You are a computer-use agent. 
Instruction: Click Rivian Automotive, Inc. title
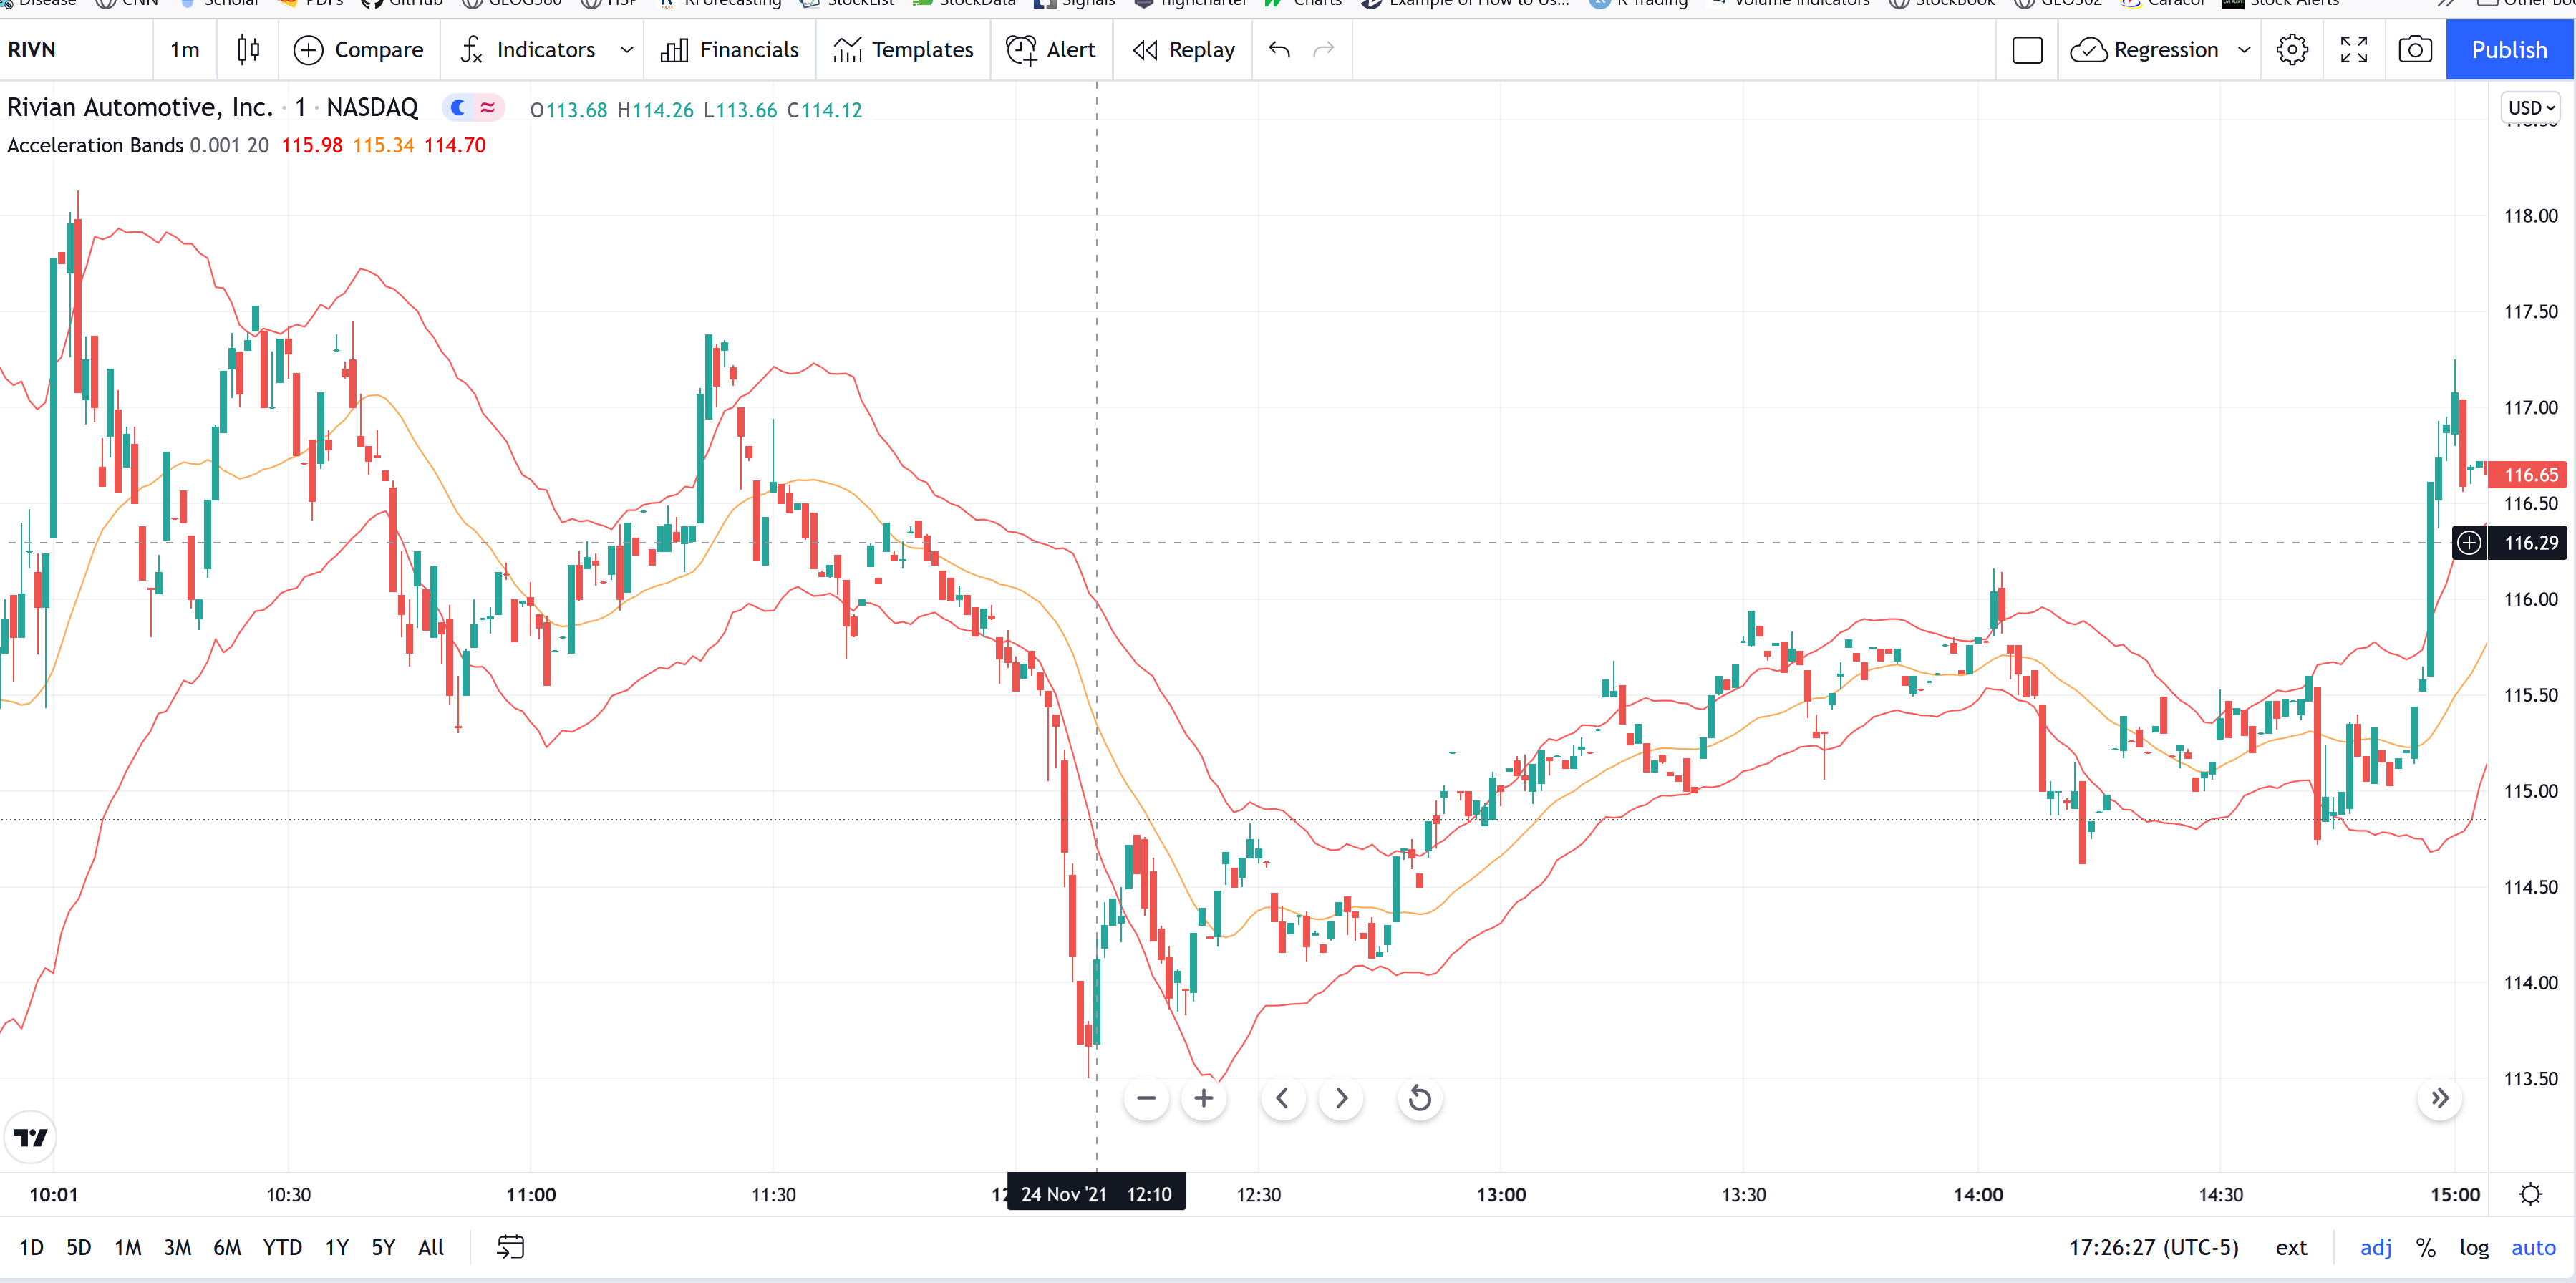coord(140,107)
